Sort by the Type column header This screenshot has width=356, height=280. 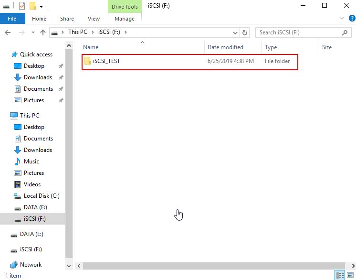271,47
